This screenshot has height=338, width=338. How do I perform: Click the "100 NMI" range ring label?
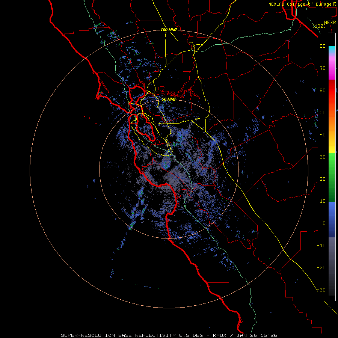pyautogui.click(x=169, y=30)
